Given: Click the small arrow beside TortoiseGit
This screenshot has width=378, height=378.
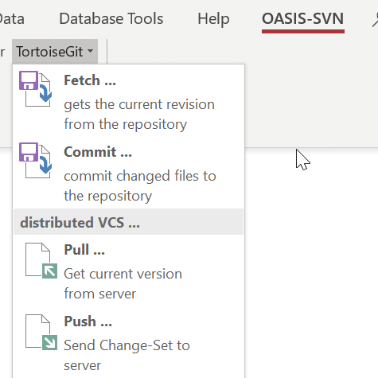Looking at the screenshot, I should click(x=90, y=51).
